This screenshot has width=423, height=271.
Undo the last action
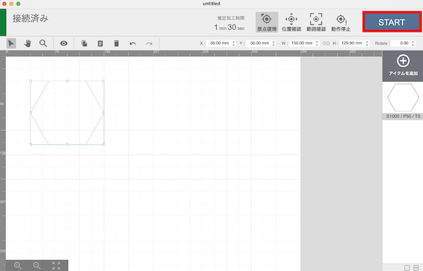coord(133,43)
